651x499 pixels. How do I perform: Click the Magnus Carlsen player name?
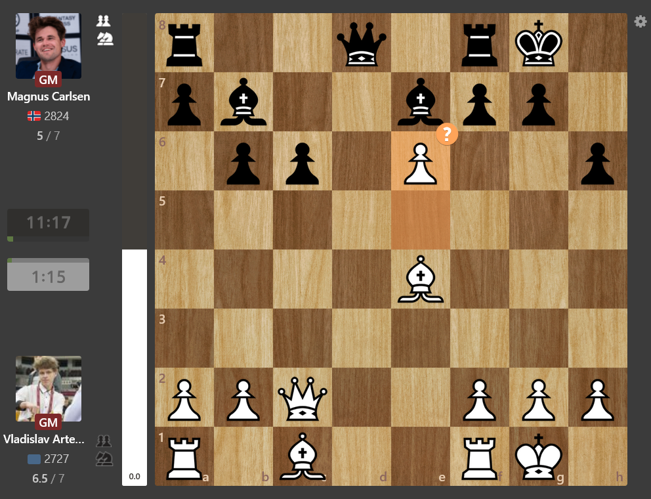click(x=49, y=97)
